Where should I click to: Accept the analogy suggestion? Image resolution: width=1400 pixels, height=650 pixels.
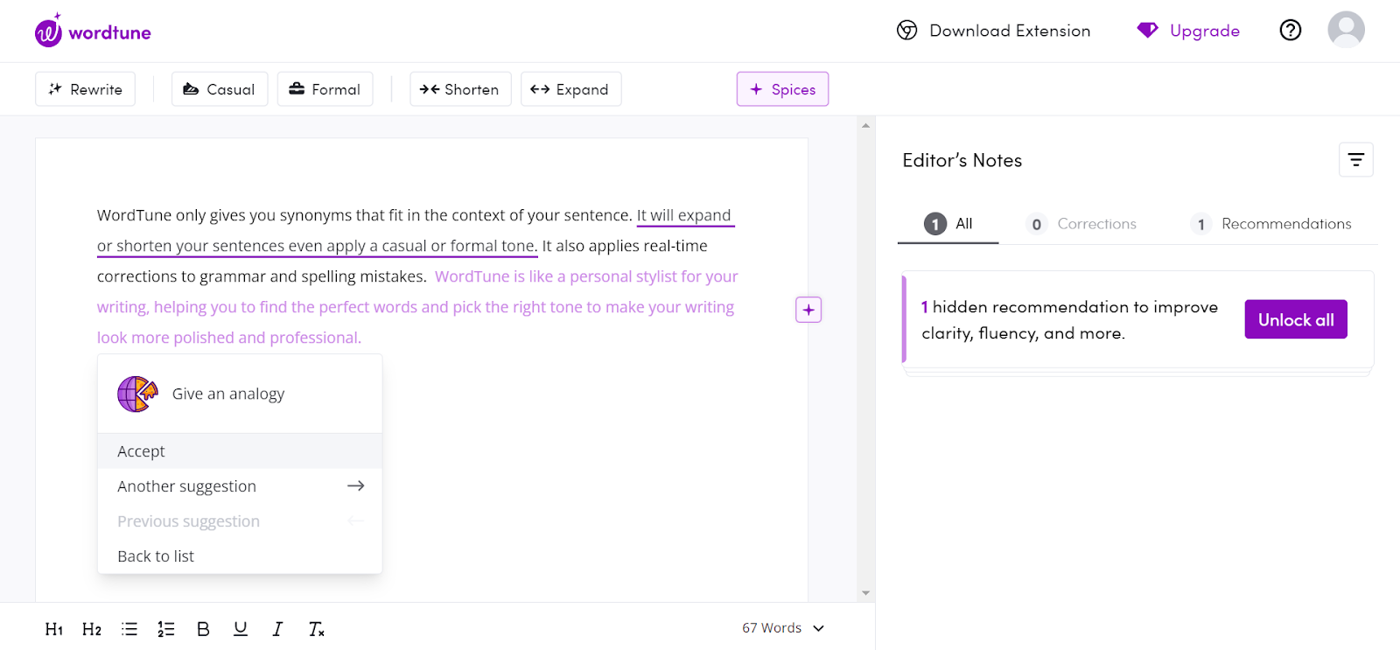tap(240, 451)
